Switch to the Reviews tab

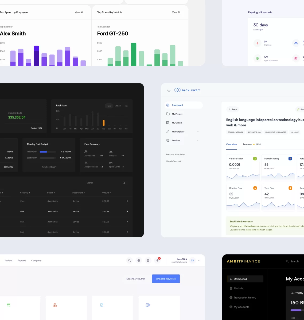pos(247,144)
